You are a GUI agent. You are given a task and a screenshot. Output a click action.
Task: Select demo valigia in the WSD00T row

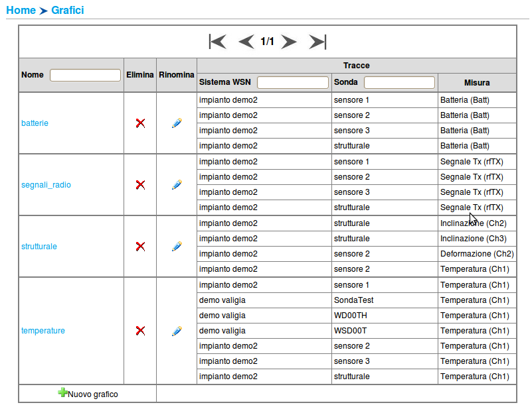pyautogui.click(x=264, y=331)
